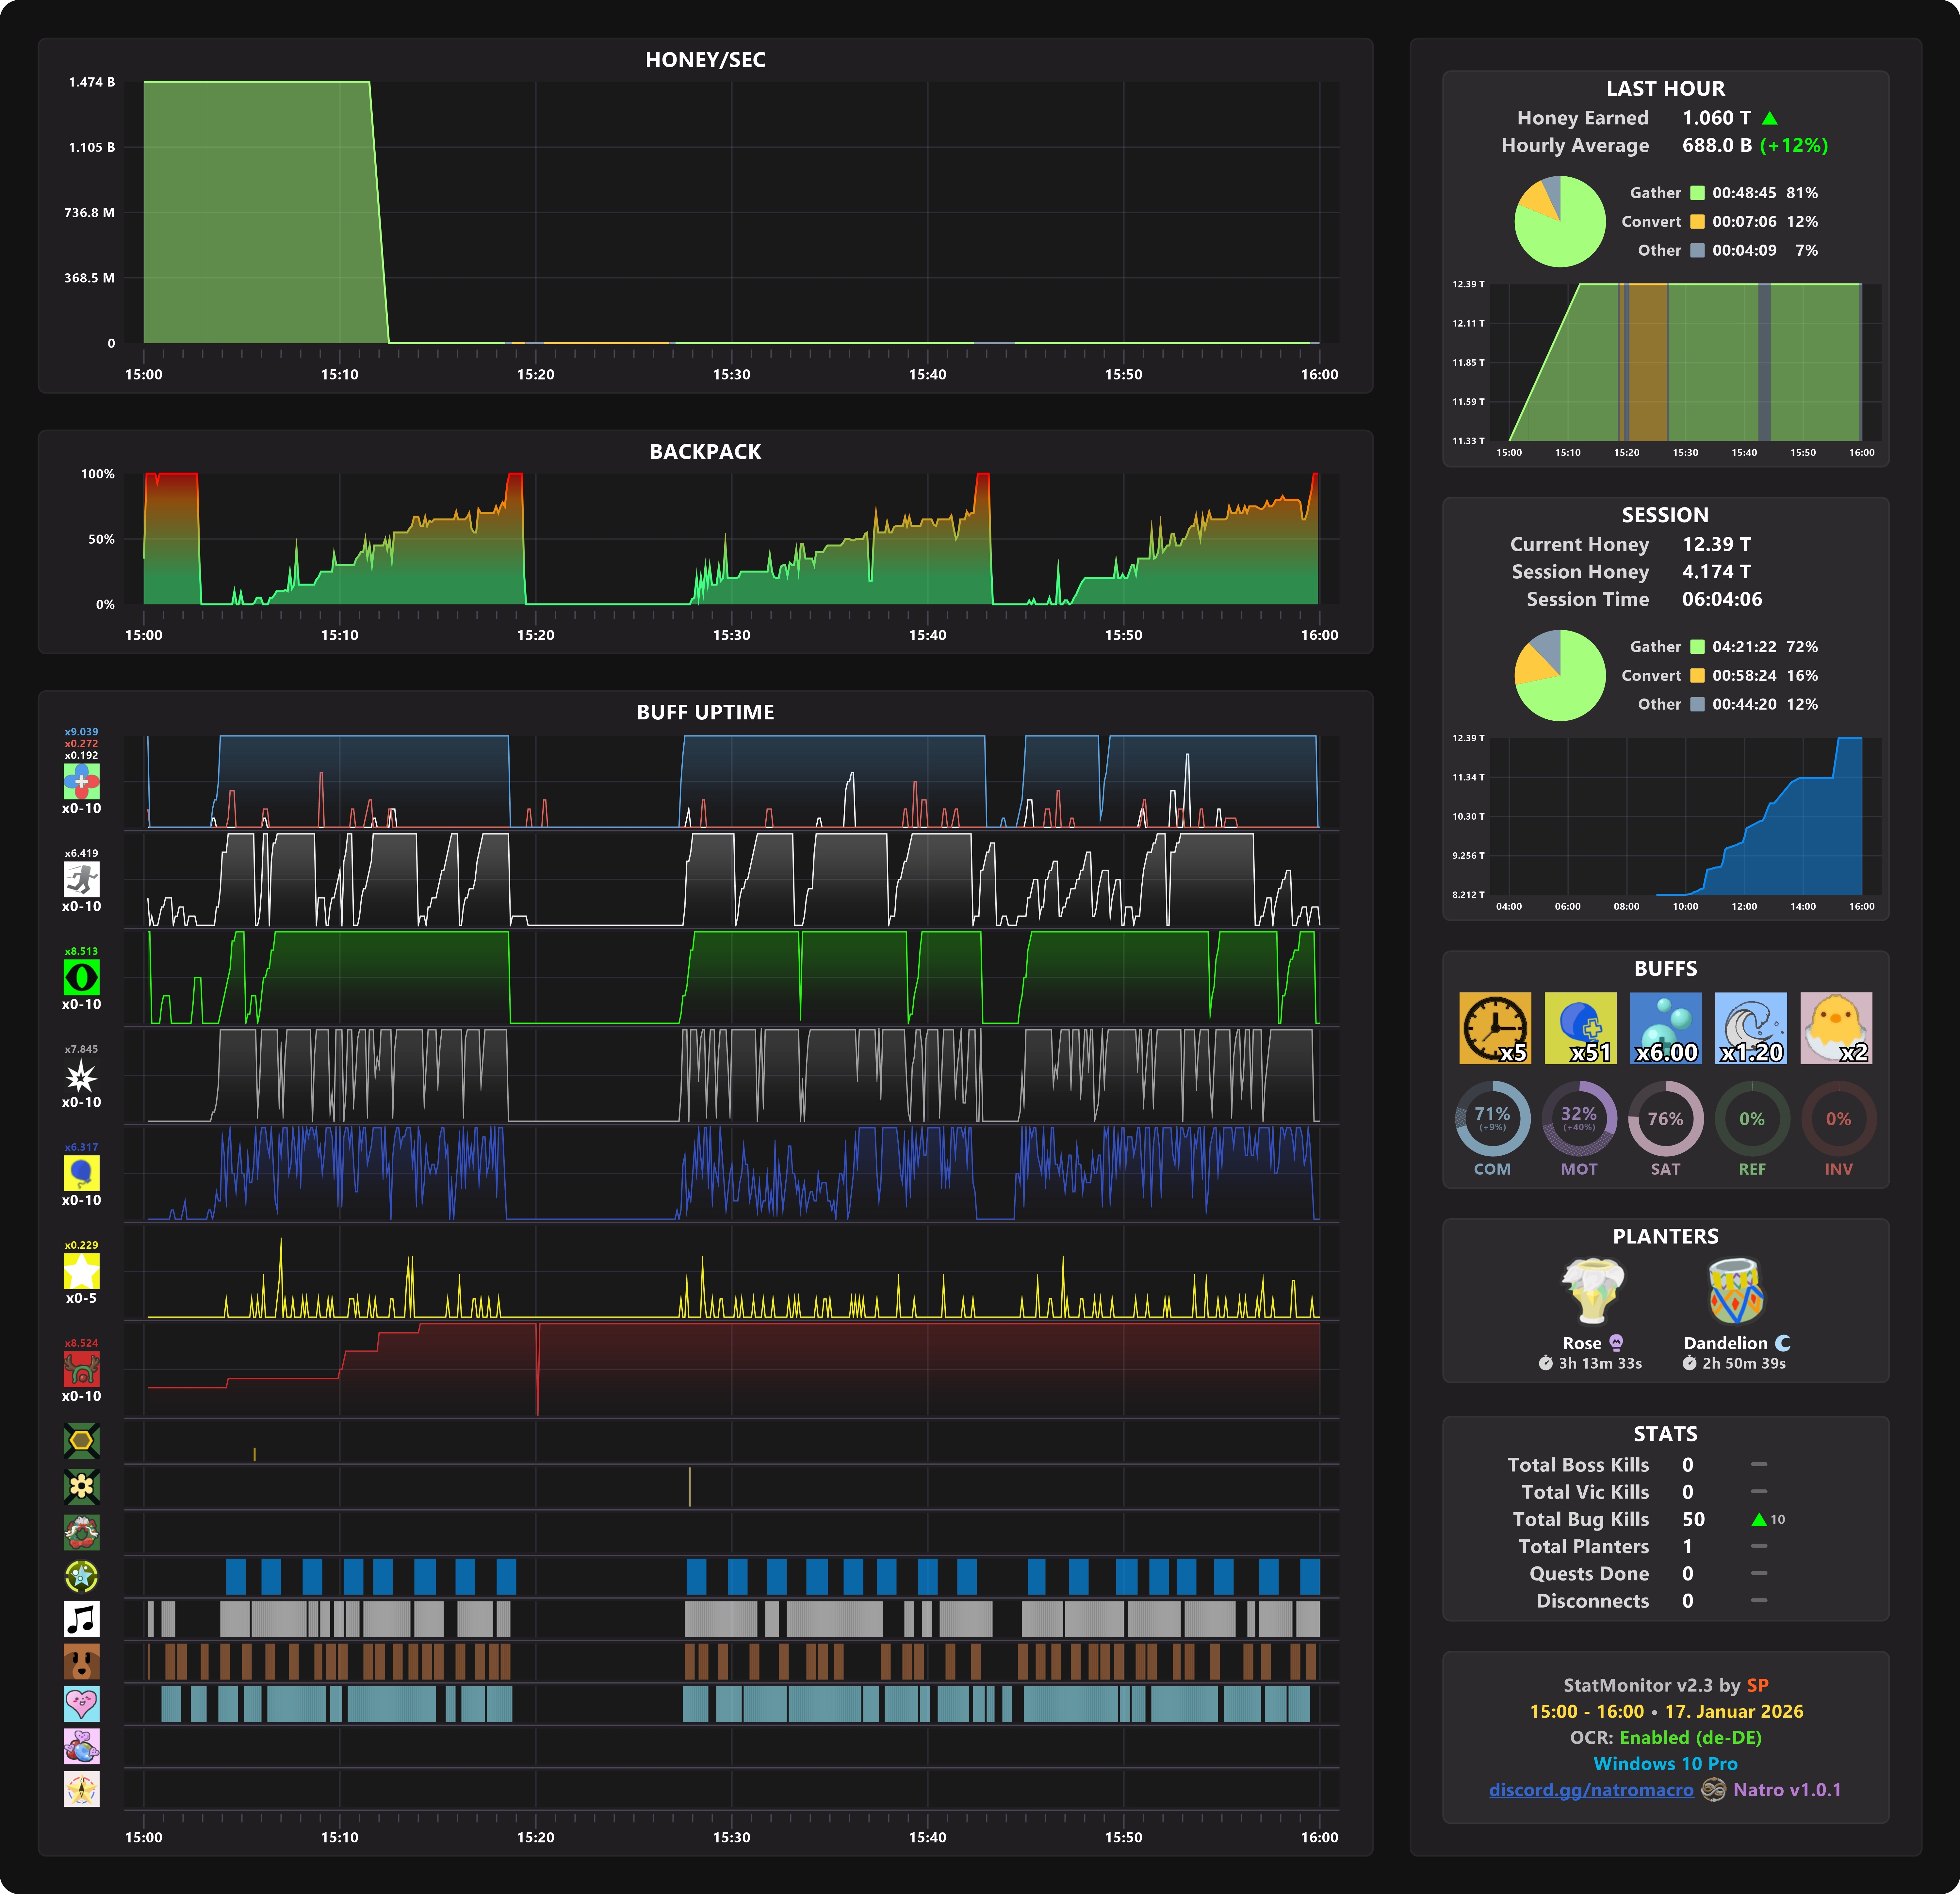Click the green Gather legend swatch in Last Hour
The image size is (1960, 1894).
[x=1697, y=193]
